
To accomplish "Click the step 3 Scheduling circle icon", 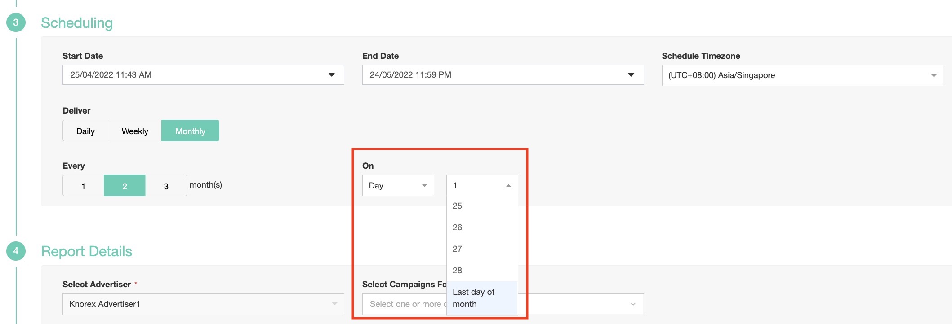I will pos(16,22).
